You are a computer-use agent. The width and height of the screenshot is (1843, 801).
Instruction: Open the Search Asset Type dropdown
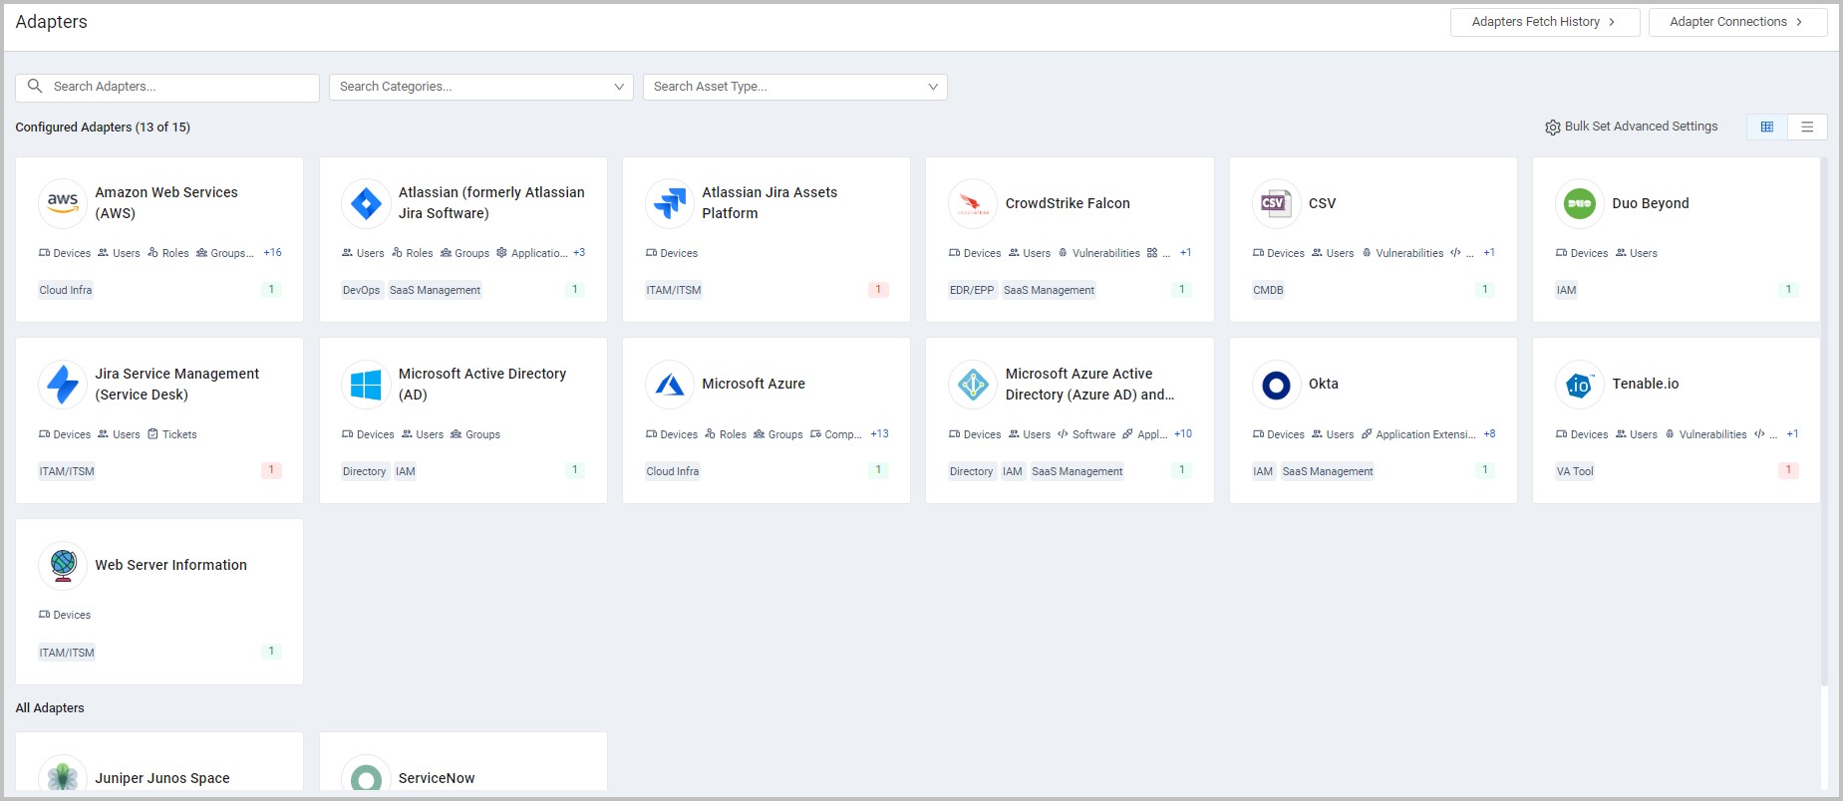[795, 87]
